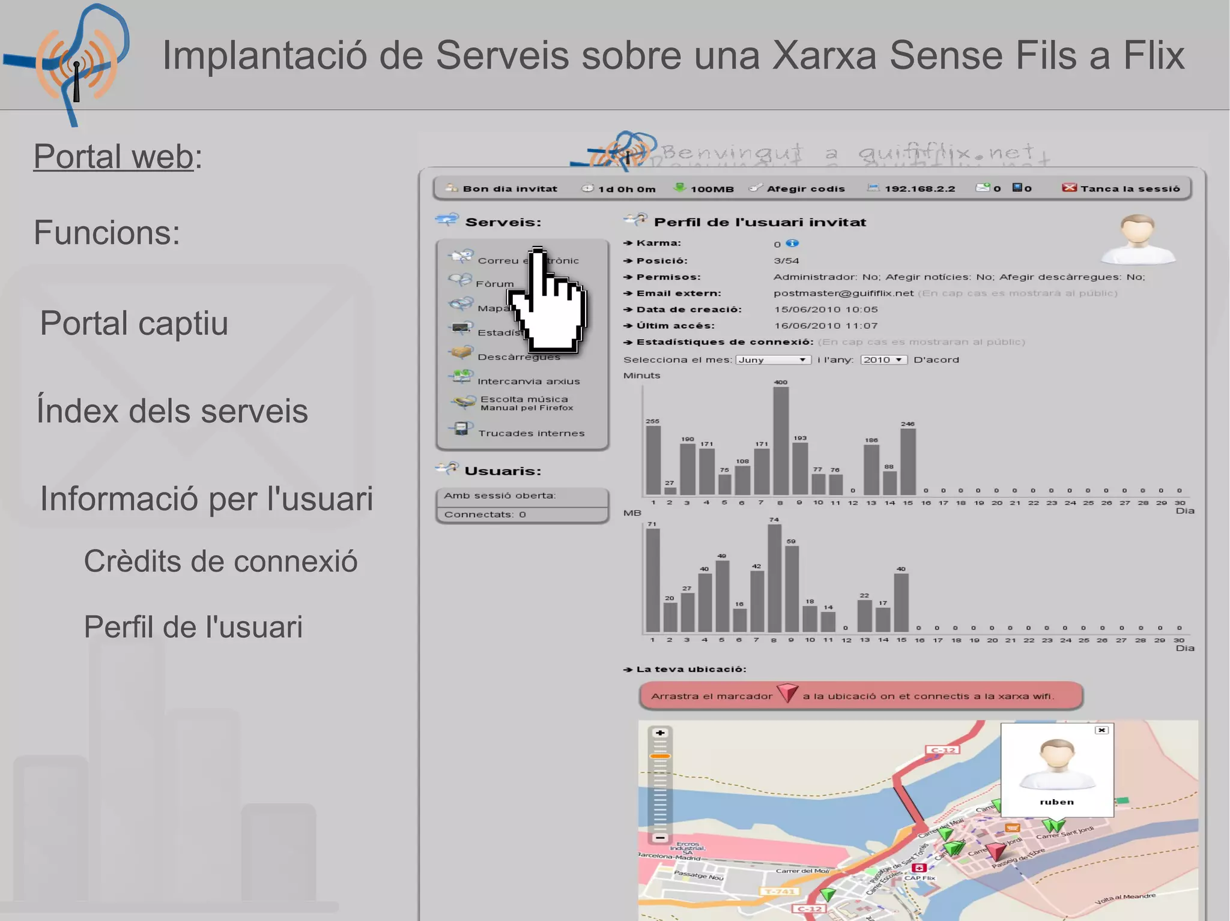
Task: Click Tanca la sessió link
Action: coord(1130,188)
